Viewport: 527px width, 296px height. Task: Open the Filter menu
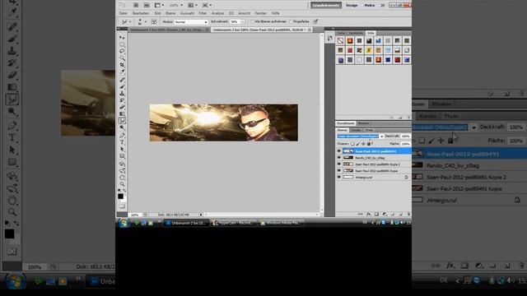(203, 13)
